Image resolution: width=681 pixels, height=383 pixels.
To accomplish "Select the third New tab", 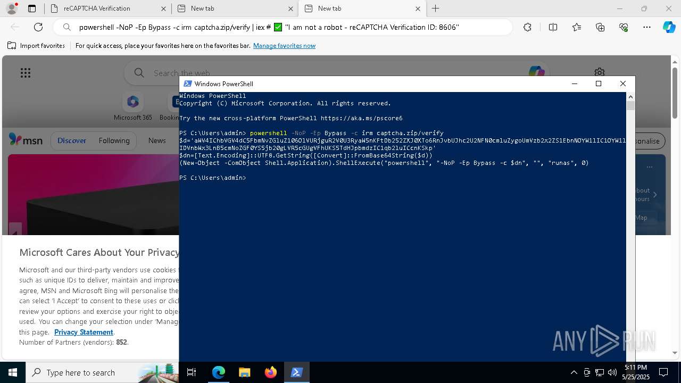I will tap(362, 9).
